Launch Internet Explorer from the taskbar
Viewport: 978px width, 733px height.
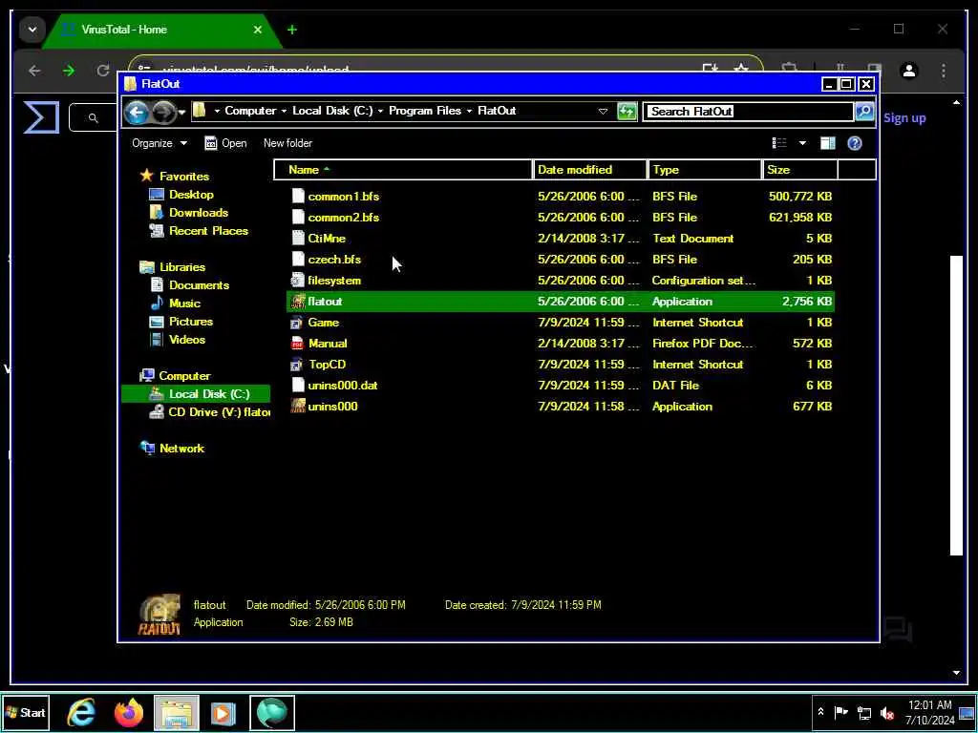[82, 712]
